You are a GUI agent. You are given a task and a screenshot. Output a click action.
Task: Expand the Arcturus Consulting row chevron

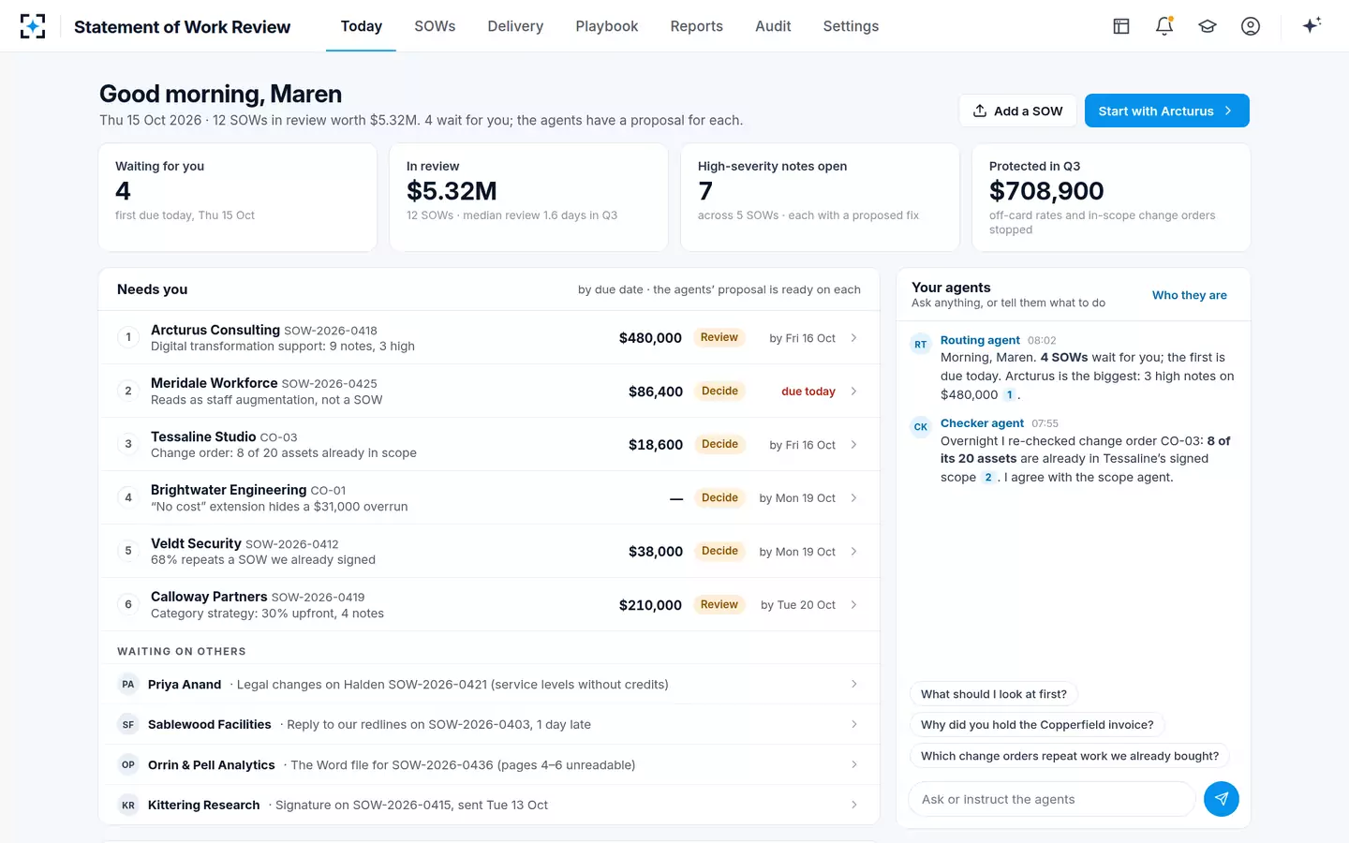click(853, 337)
